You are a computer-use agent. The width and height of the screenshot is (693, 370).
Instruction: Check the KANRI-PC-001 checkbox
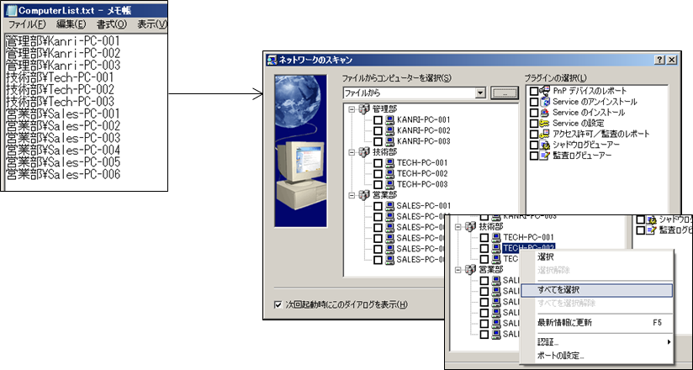tap(378, 119)
